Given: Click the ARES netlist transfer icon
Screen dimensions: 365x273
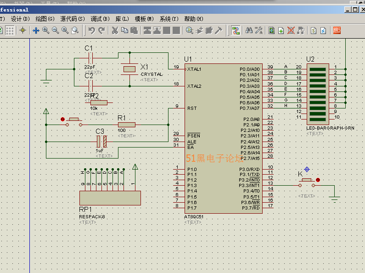Looking at the screenshot, I should [x=337, y=30].
